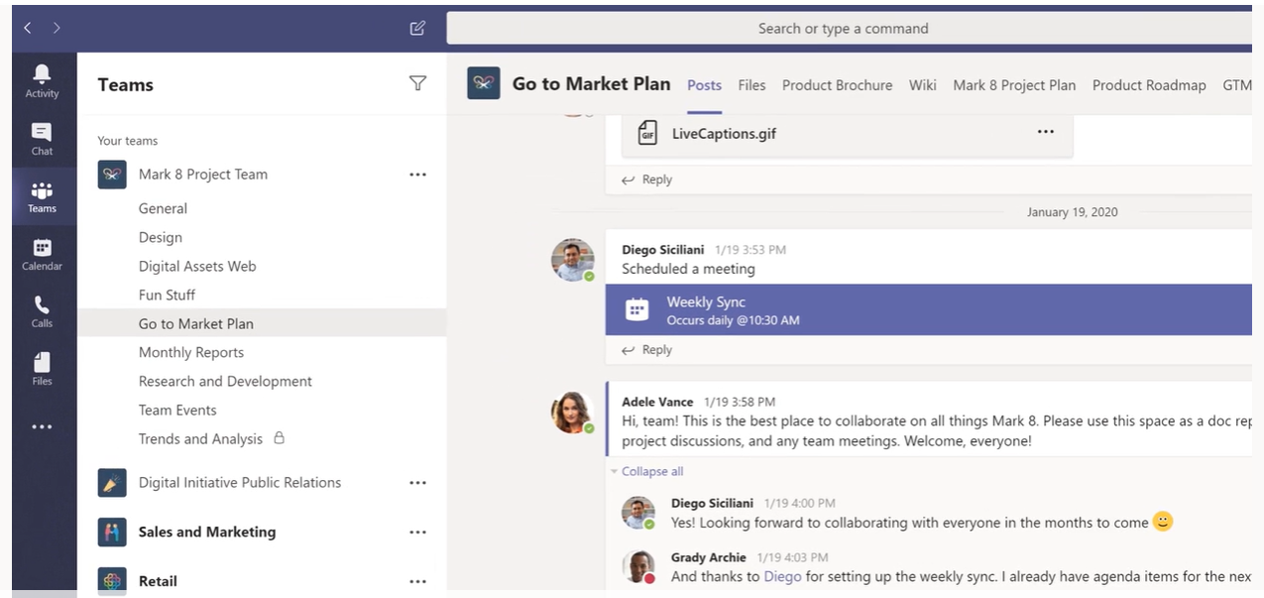Open the Product Roadmap tab
1264x598 pixels.
(1149, 85)
